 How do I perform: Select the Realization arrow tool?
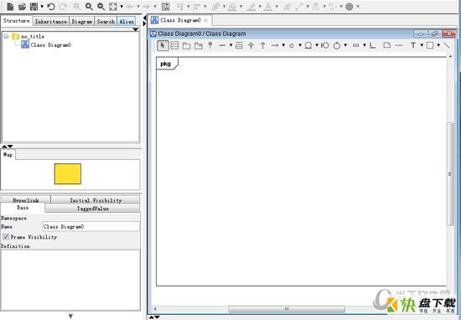pyautogui.click(x=263, y=45)
